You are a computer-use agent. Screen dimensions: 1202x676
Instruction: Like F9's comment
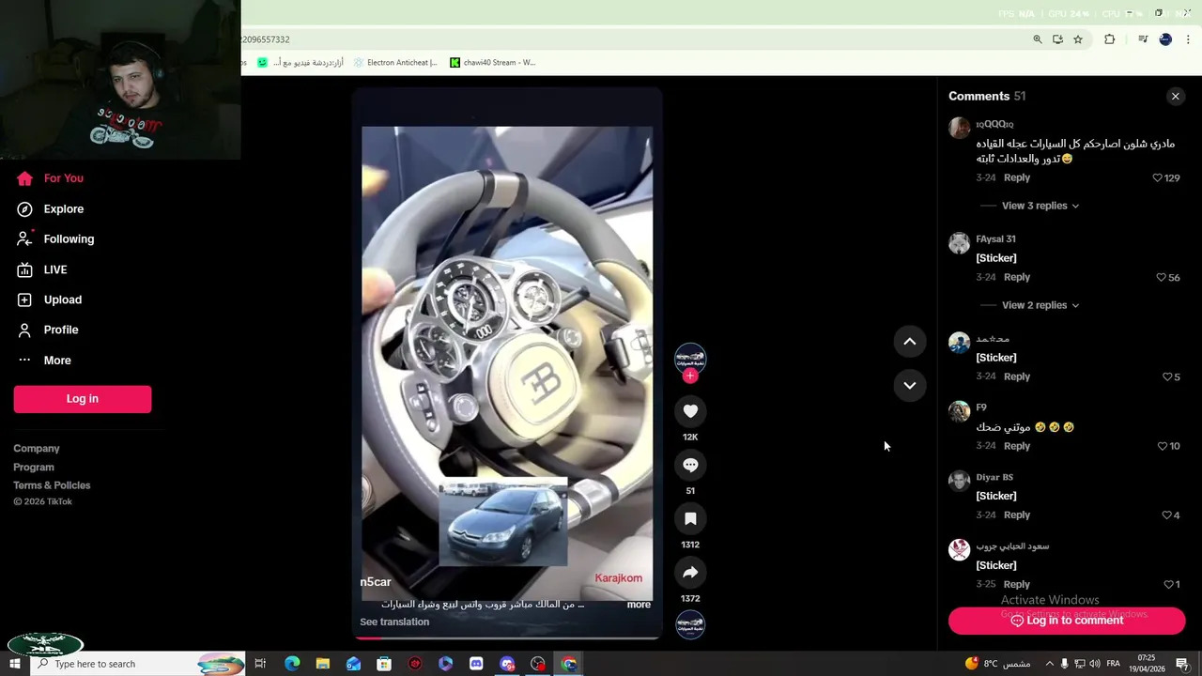(x=1162, y=446)
